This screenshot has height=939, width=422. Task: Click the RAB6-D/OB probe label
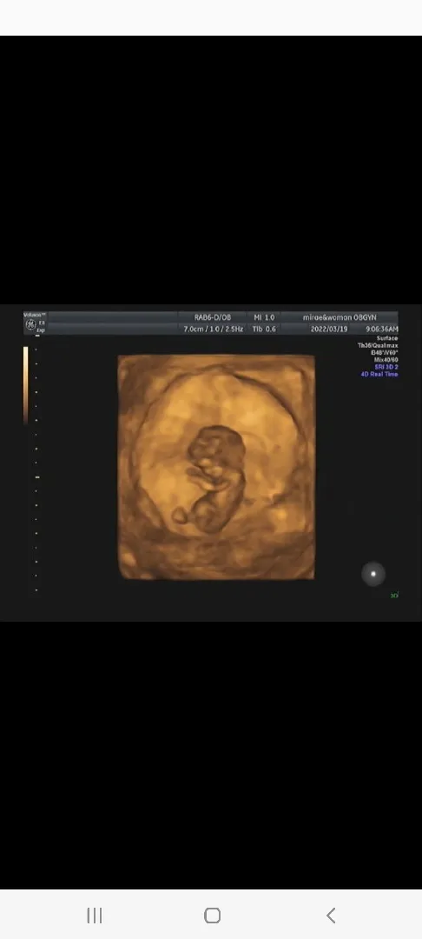[212, 317]
